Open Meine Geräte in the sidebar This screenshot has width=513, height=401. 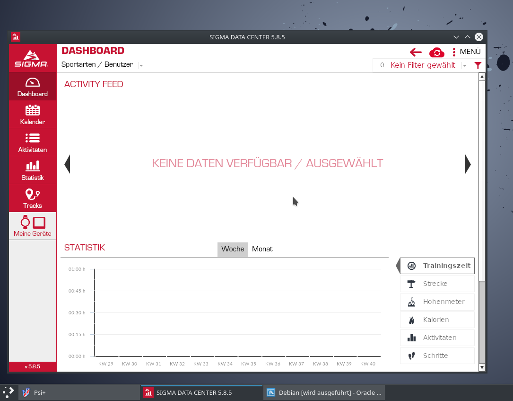pyautogui.click(x=32, y=226)
